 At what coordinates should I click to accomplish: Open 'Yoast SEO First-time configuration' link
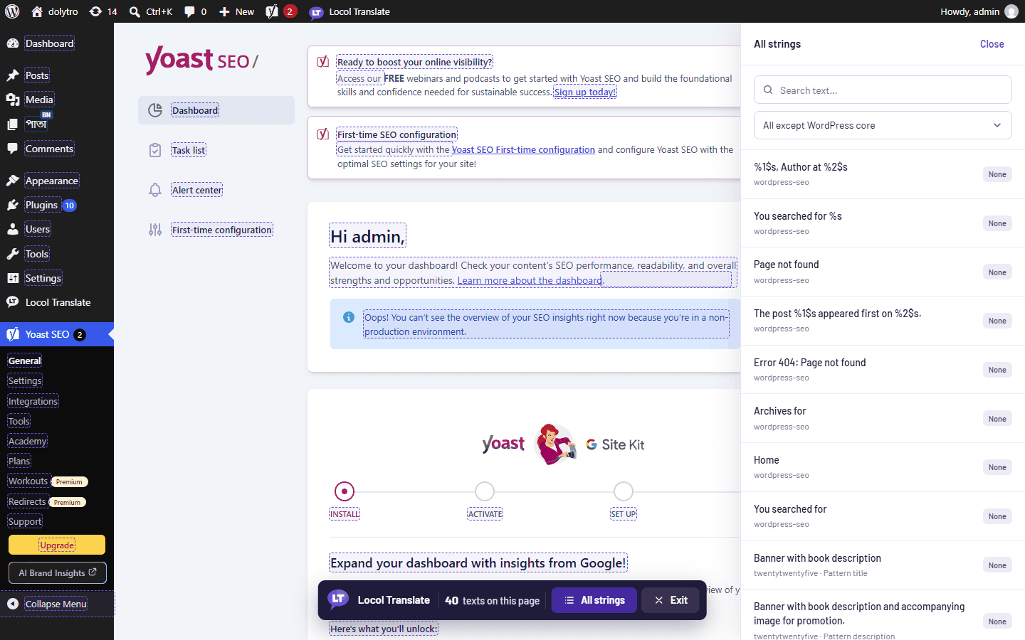(x=523, y=149)
